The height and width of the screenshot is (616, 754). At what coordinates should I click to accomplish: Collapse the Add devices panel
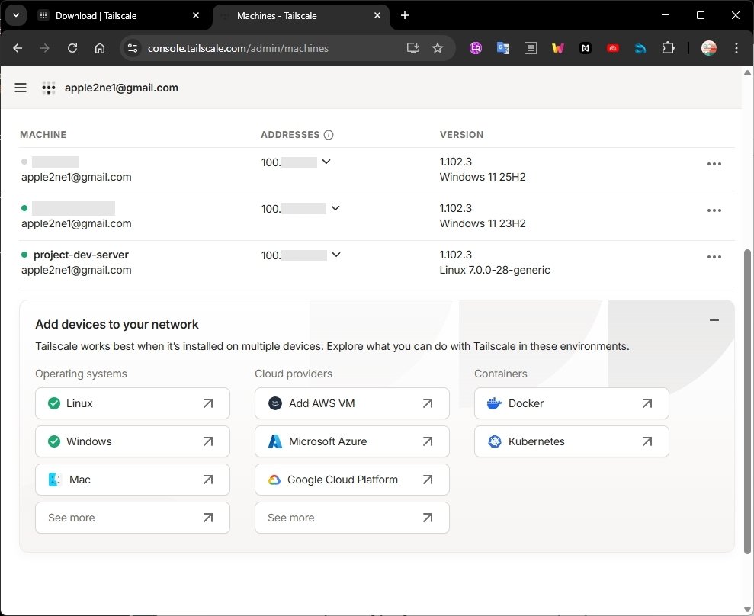(x=714, y=320)
